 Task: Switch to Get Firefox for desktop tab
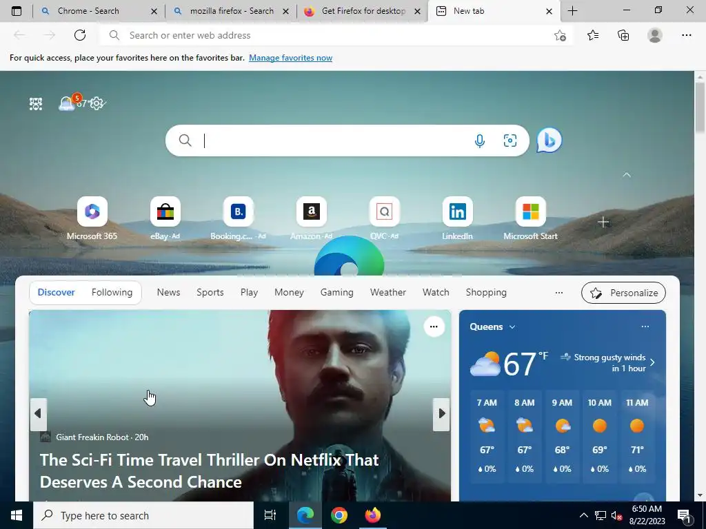363,11
